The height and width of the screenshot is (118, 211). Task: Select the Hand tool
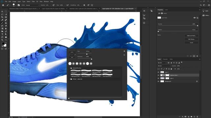[x=6, y=37]
